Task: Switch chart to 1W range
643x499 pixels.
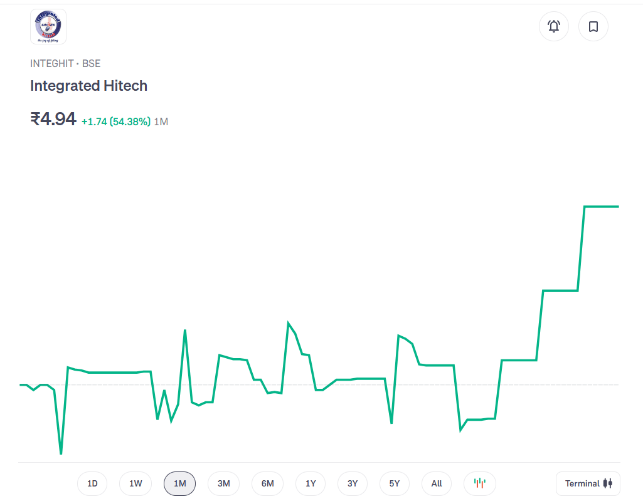Action: point(136,483)
